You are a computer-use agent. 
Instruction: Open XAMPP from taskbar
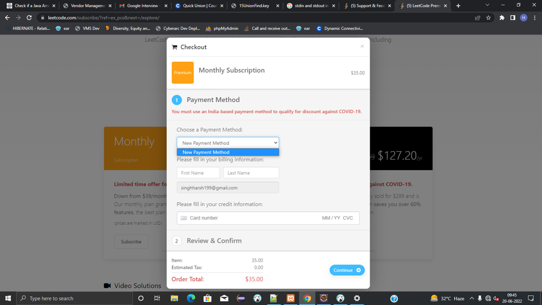pos(291,298)
